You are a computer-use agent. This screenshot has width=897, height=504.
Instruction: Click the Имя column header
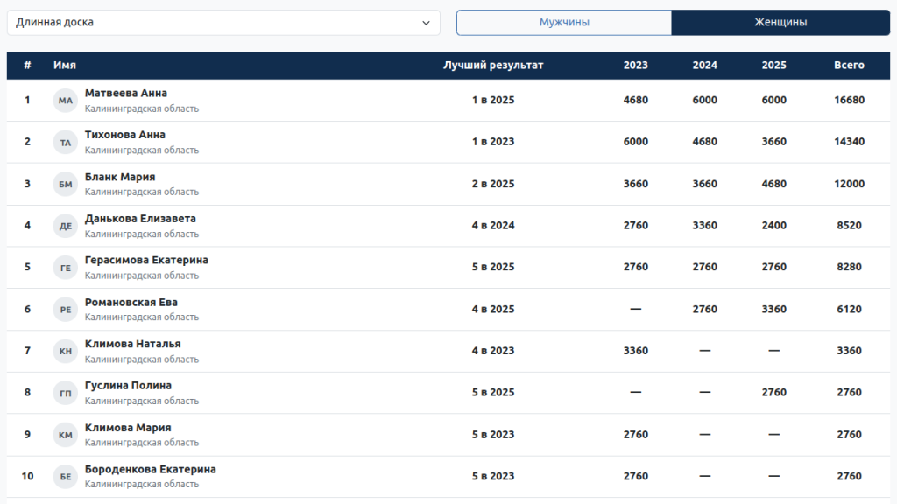tap(64, 66)
